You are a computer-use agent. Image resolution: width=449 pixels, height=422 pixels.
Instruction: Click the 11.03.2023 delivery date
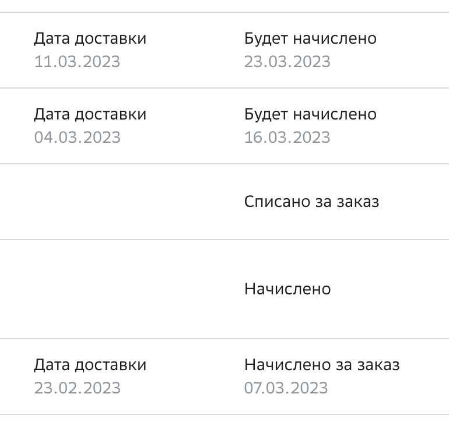77,62
